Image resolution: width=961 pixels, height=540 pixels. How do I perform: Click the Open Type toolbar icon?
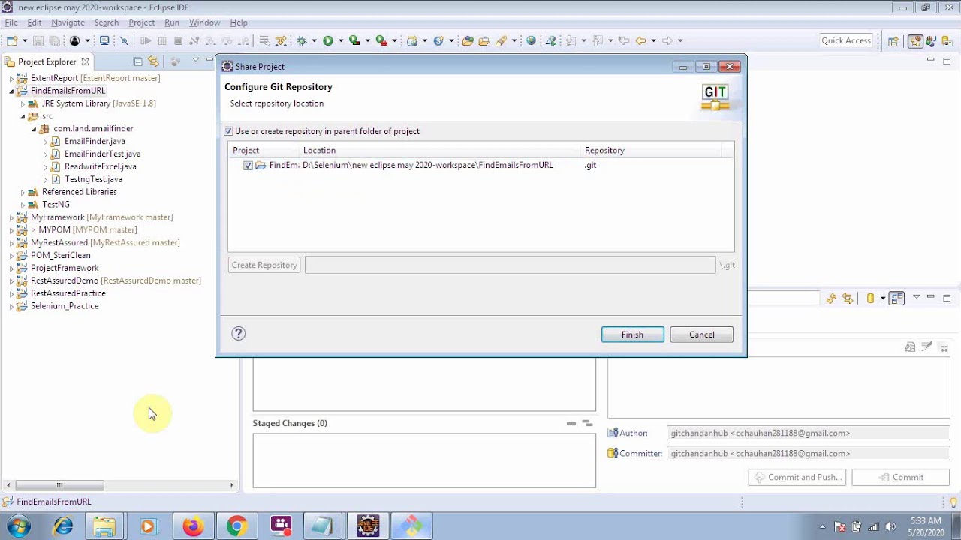click(468, 41)
